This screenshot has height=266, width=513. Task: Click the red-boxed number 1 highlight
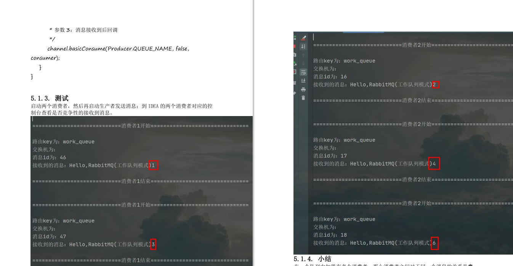tap(154, 165)
